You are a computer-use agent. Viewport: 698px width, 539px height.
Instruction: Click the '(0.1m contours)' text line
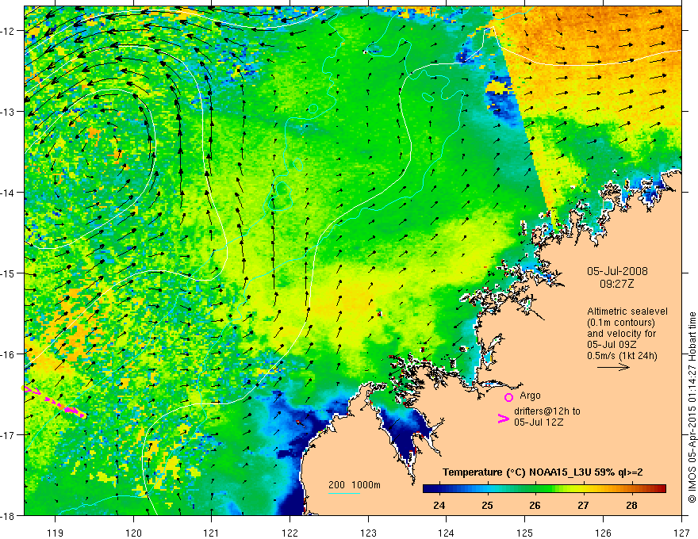(621, 323)
